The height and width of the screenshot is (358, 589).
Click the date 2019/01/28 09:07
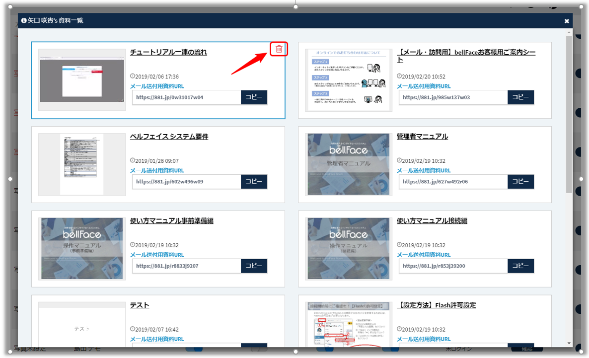click(x=156, y=161)
